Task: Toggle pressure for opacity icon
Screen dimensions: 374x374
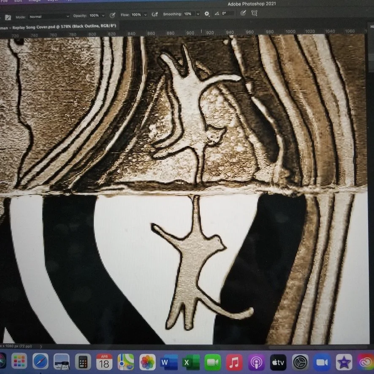Action: pos(112,15)
